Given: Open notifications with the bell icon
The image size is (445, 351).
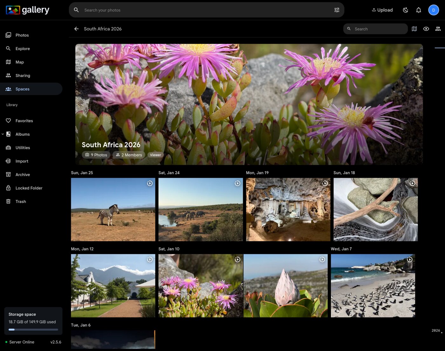Looking at the screenshot, I should coord(419,10).
